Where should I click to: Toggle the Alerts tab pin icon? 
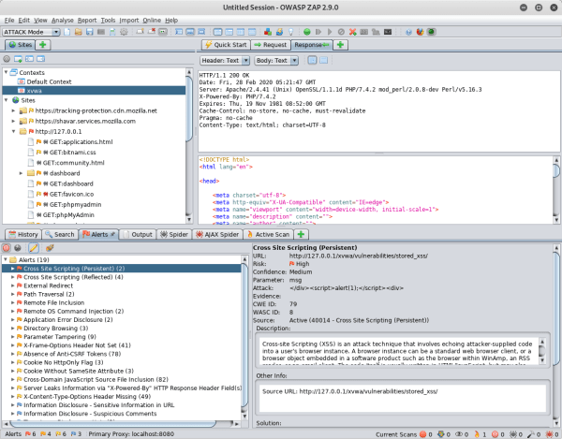tap(112, 234)
